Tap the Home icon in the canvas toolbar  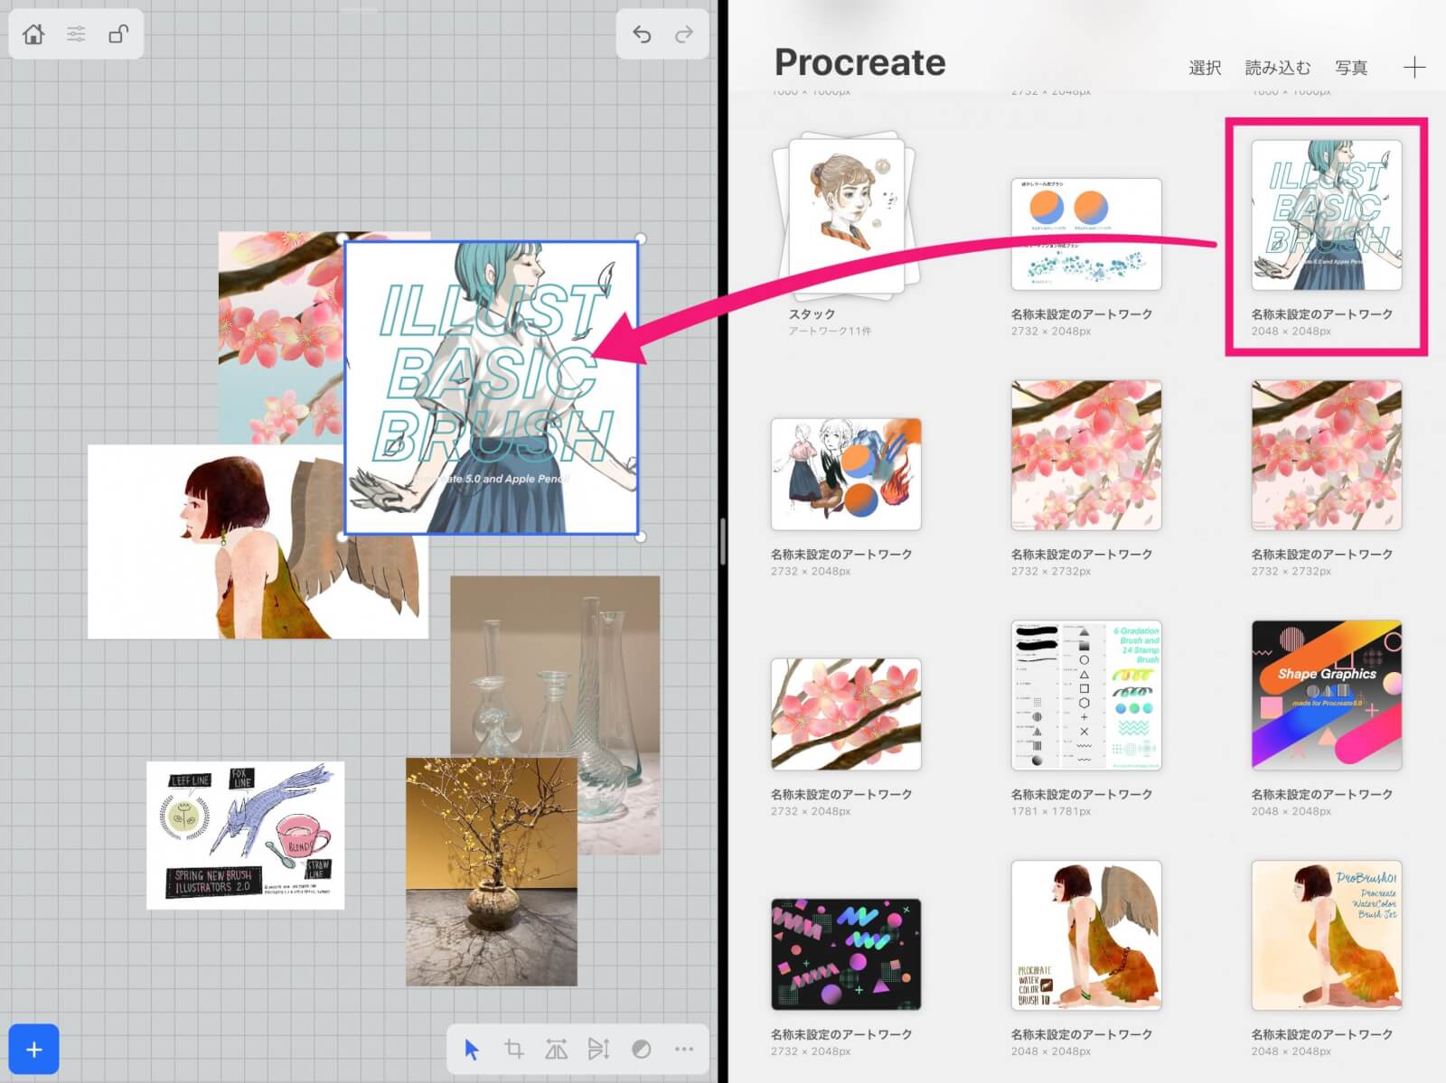(x=33, y=33)
